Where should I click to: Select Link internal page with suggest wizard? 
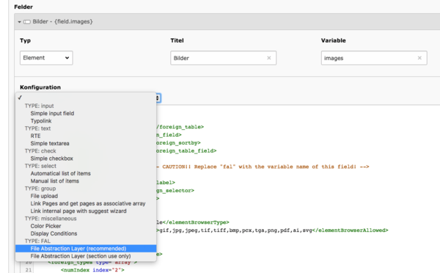click(x=78, y=211)
